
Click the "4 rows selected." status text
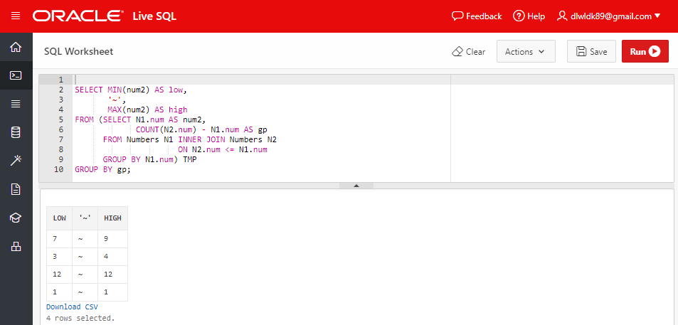point(80,319)
